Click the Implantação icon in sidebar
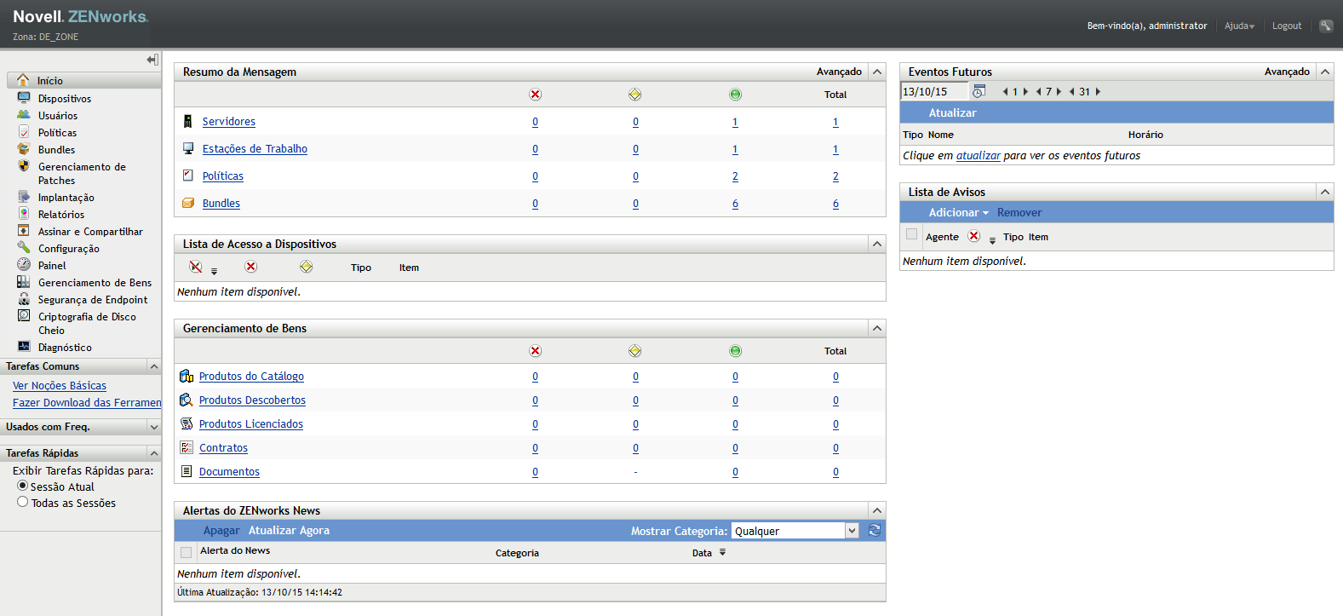Viewport: 1343px width, 616px height. (x=24, y=197)
